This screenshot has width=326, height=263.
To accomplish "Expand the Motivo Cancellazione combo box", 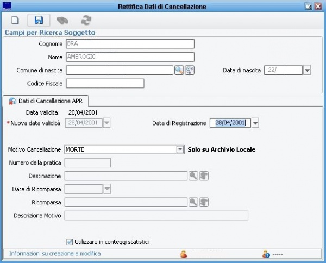I will 180,149.
